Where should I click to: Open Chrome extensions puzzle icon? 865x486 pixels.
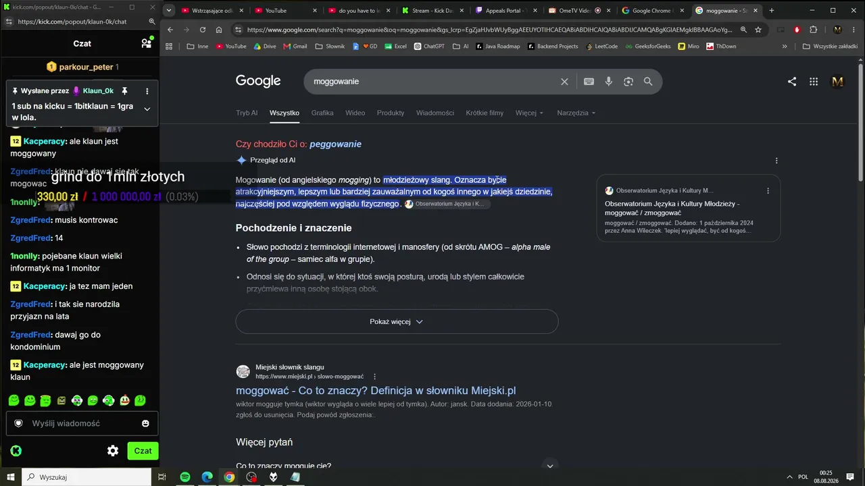813,30
